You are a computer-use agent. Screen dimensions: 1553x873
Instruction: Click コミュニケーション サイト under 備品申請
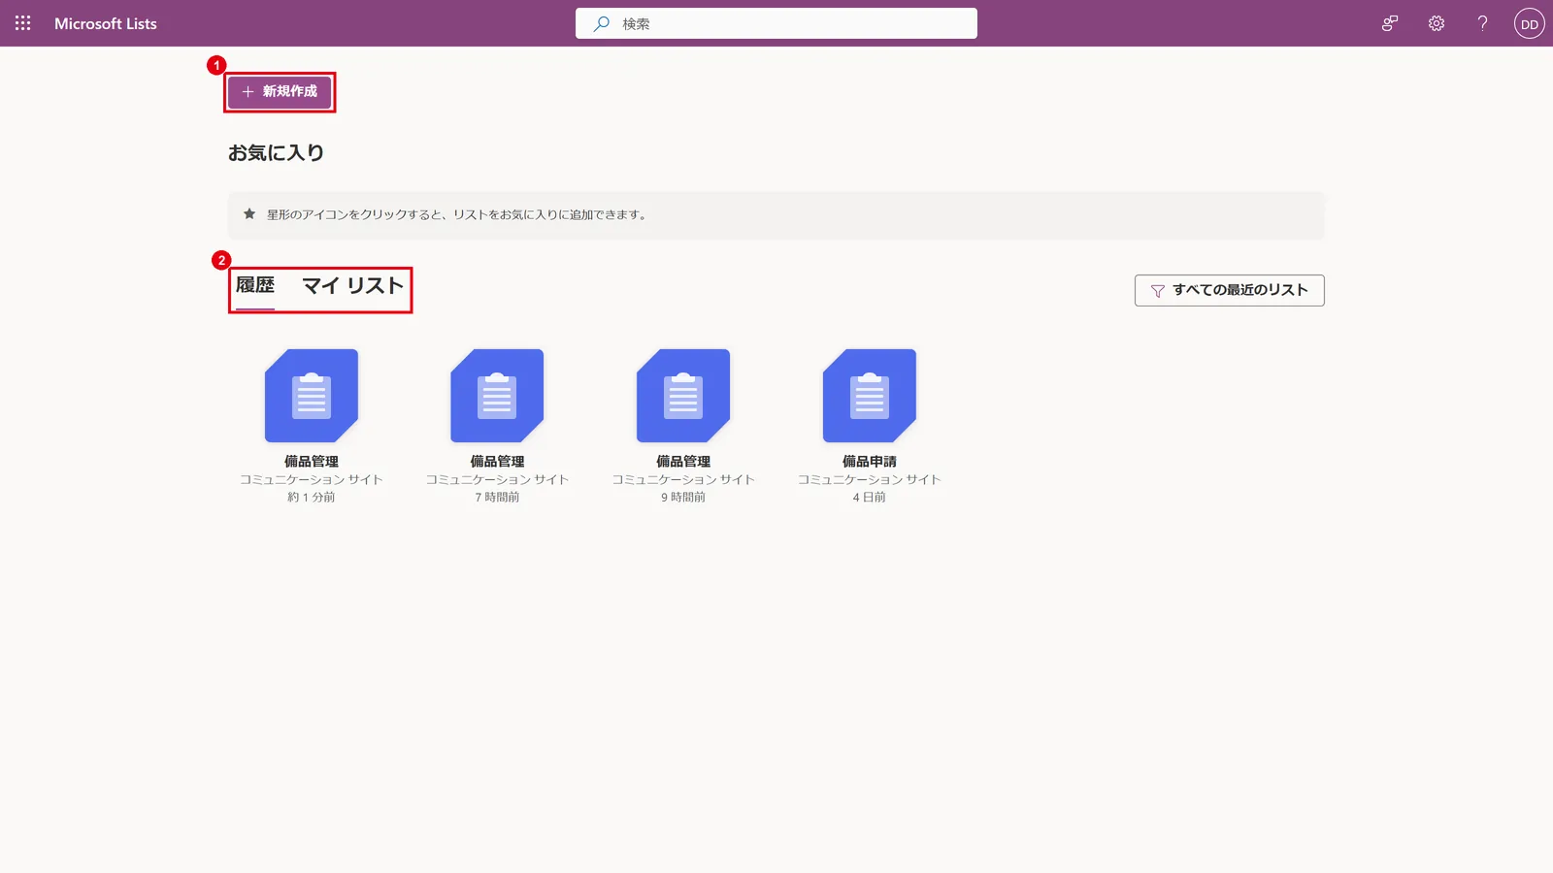[x=870, y=479]
